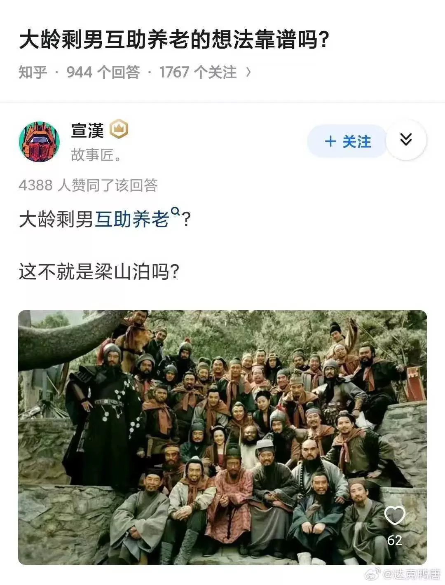Click the plus sign in follow button
Viewport: 445px width, 585px height.
330,142
